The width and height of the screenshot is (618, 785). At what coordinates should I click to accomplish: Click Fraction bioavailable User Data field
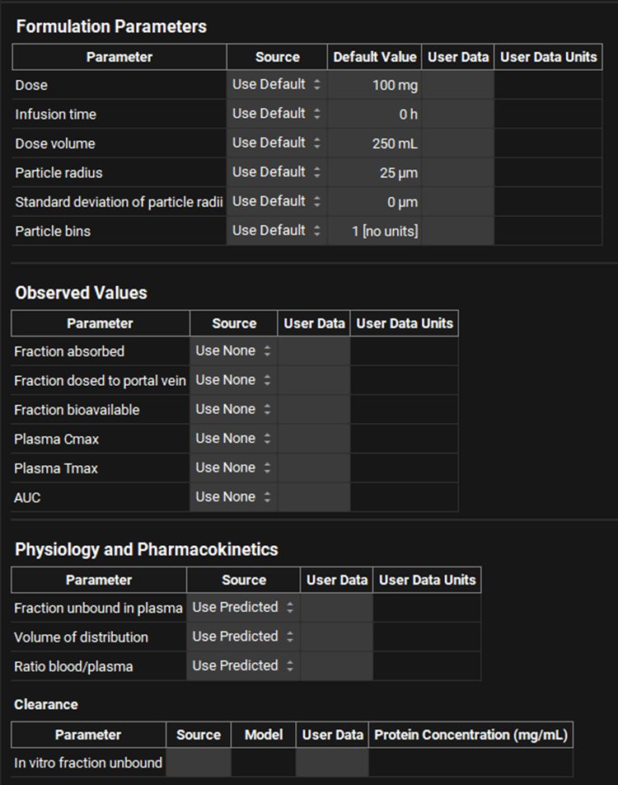click(x=314, y=410)
